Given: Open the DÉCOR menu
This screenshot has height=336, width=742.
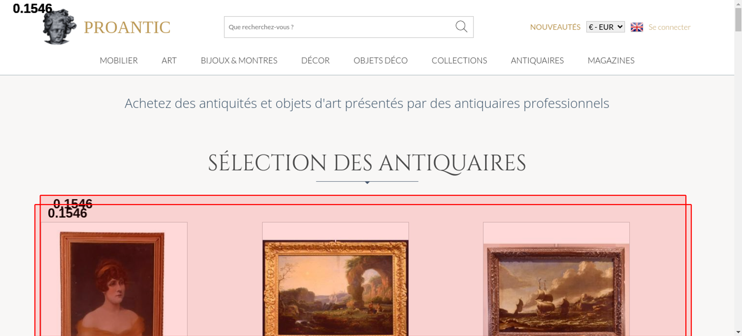Looking at the screenshot, I should pyautogui.click(x=315, y=60).
